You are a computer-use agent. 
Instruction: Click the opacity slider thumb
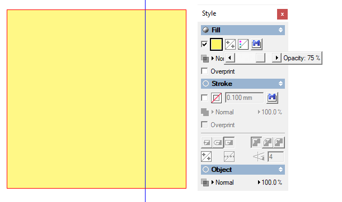pos(260,58)
